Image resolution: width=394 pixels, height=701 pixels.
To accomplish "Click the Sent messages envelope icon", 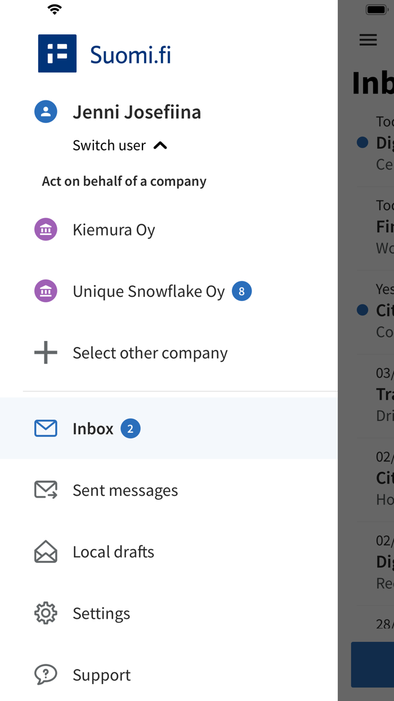I will point(46,490).
